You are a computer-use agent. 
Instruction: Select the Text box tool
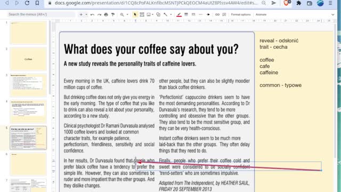click(142, 14)
